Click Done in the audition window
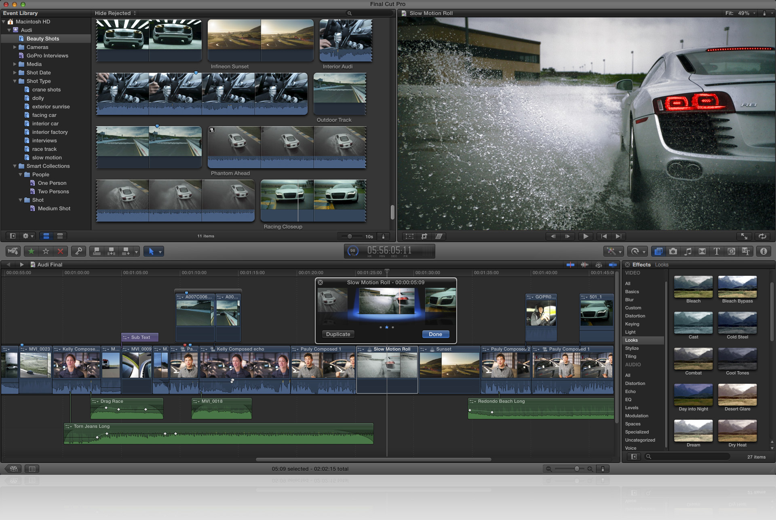776x520 pixels. click(435, 334)
